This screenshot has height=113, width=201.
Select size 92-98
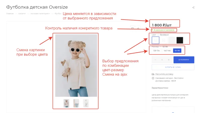(x=177, y=51)
